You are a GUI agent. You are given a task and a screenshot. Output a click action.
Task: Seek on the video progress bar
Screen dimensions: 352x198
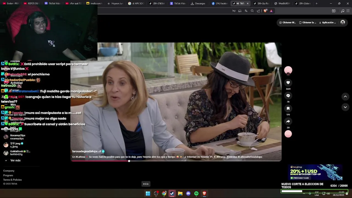click(x=176, y=161)
